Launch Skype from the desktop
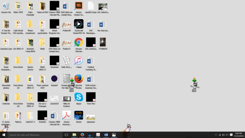Viewport: 245px width, 138px height. [x=78, y=97]
